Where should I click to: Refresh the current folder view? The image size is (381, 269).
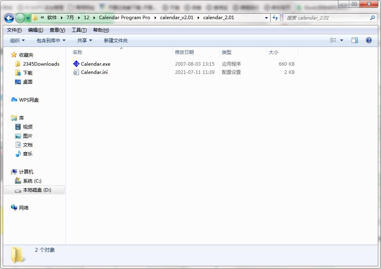[x=275, y=18]
